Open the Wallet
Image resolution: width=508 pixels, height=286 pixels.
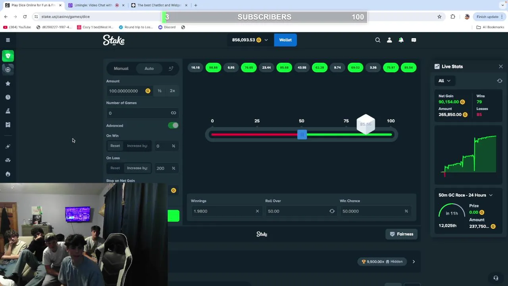coord(285,40)
